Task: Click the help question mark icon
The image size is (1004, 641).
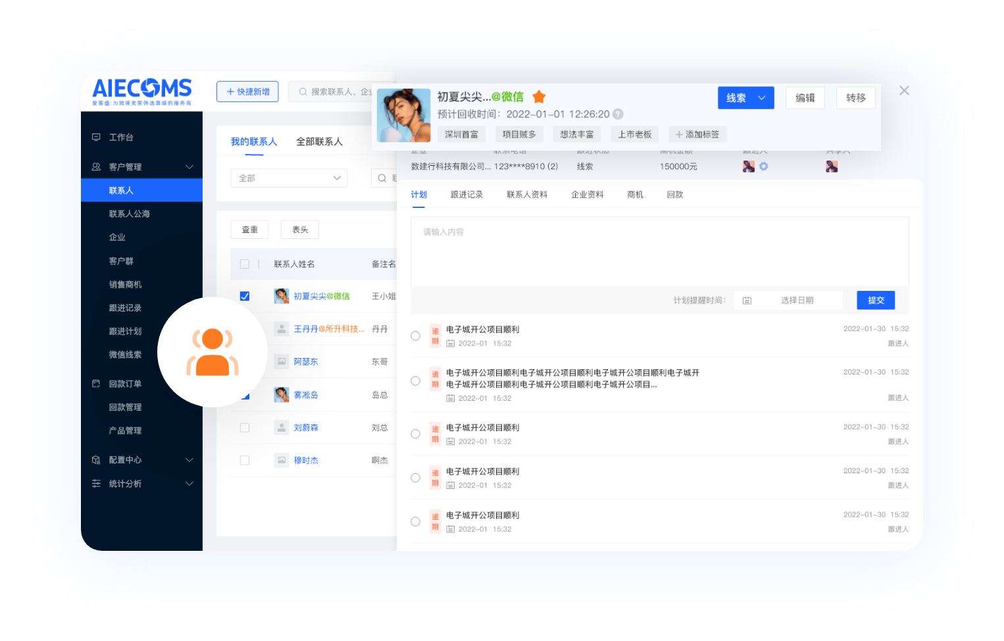Action: click(x=618, y=114)
